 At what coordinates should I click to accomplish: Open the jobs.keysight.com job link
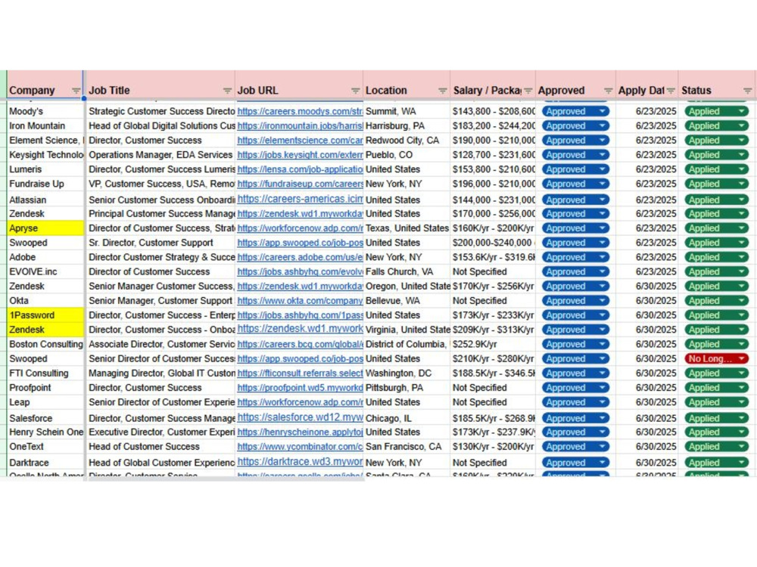(x=300, y=155)
